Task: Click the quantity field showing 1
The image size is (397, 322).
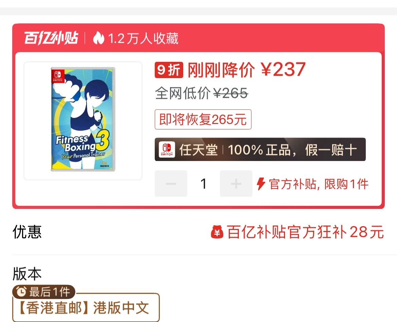Action: (x=203, y=183)
